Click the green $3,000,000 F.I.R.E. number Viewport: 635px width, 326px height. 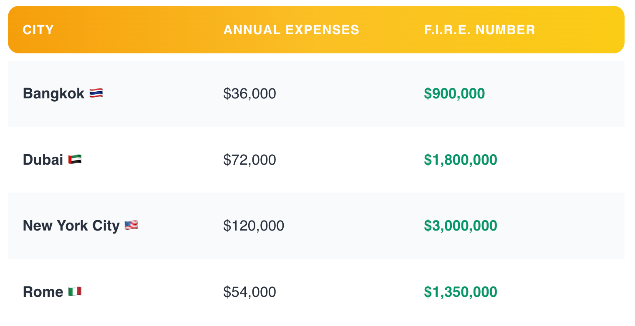click(461, 226)
